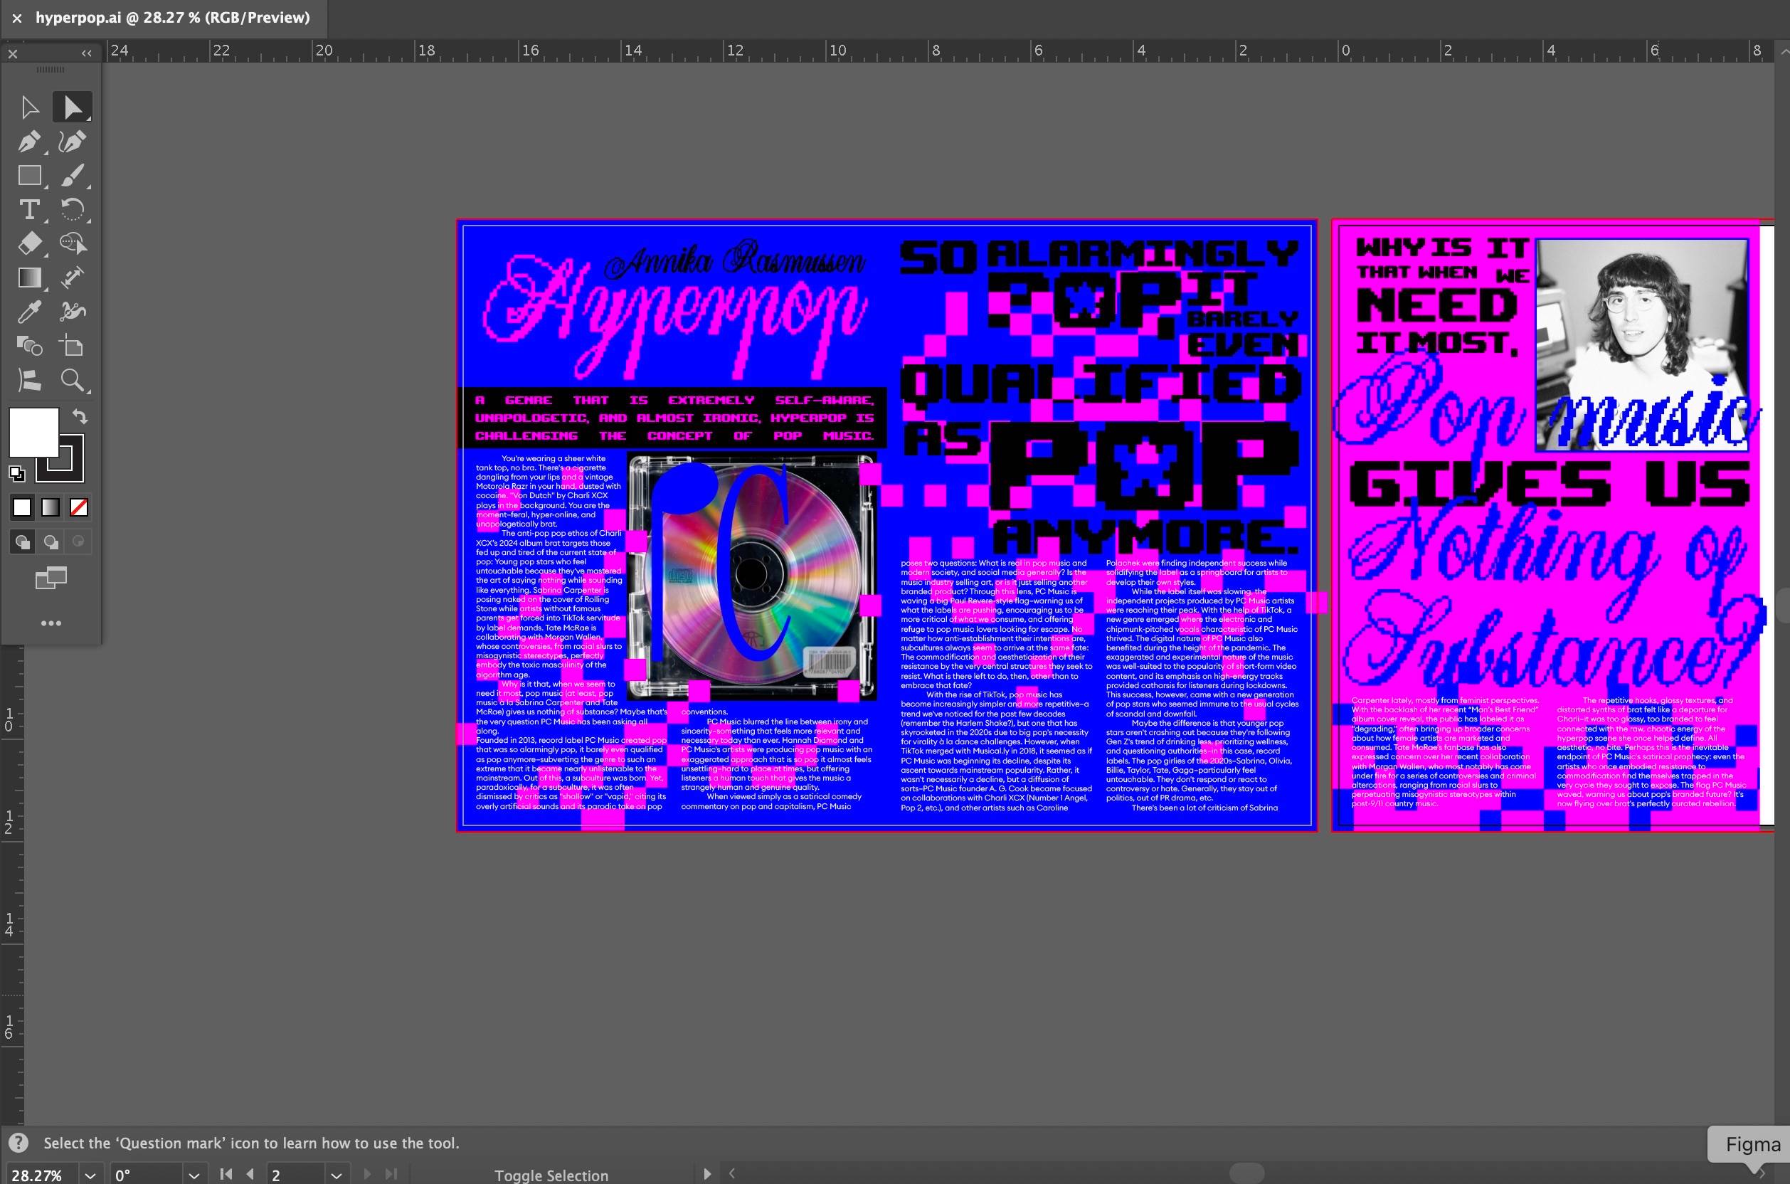Viewport: 1790px width, 1184px height.
Task: Go to previous artboard
Action: 250,1174
